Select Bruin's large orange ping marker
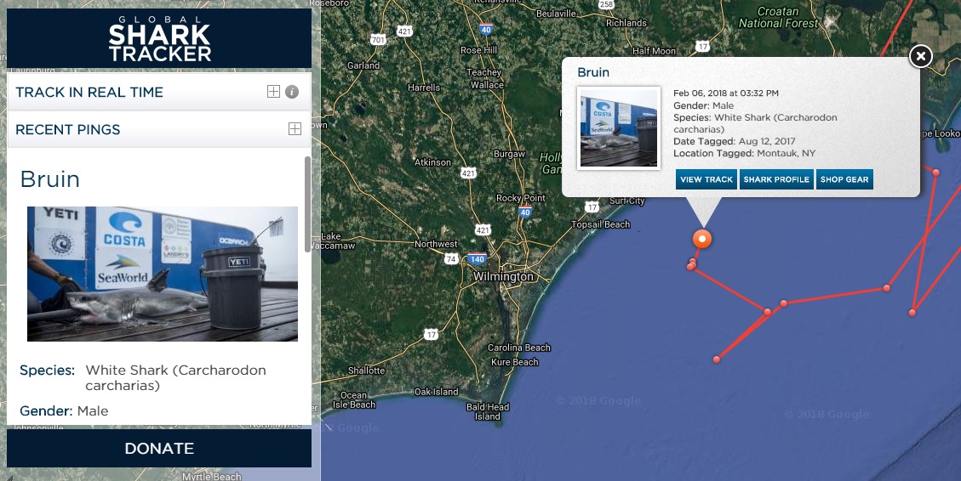 (x=701, y=239)
